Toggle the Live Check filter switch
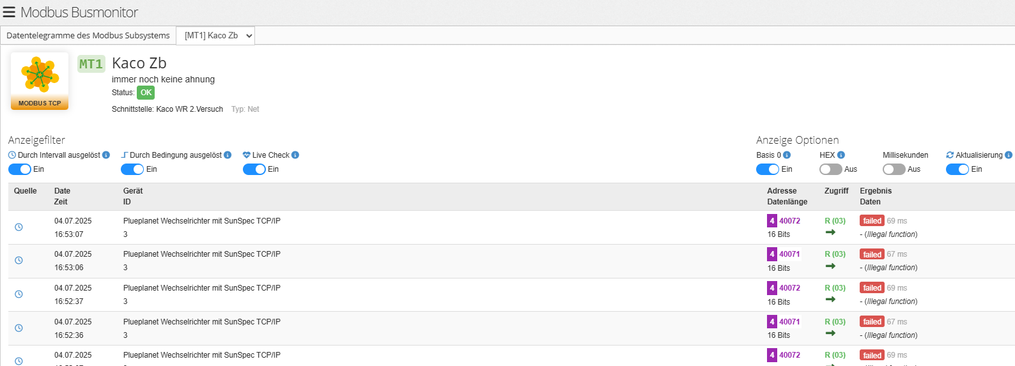1015x366 pixels. click(x=254, y=169)
